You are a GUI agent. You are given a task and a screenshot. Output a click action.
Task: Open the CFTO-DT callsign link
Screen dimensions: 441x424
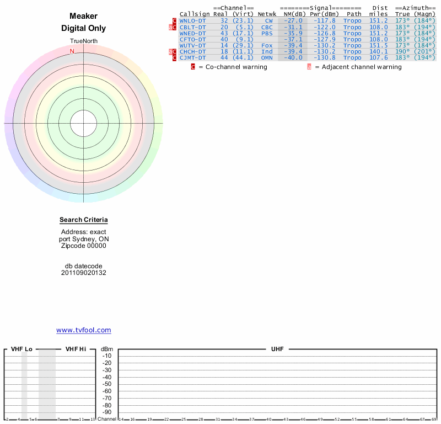click(192, 40)
